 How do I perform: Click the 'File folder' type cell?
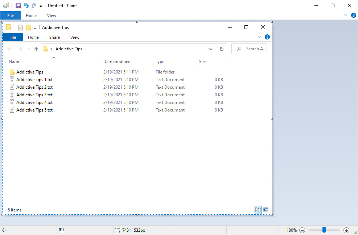pos(165,72)
